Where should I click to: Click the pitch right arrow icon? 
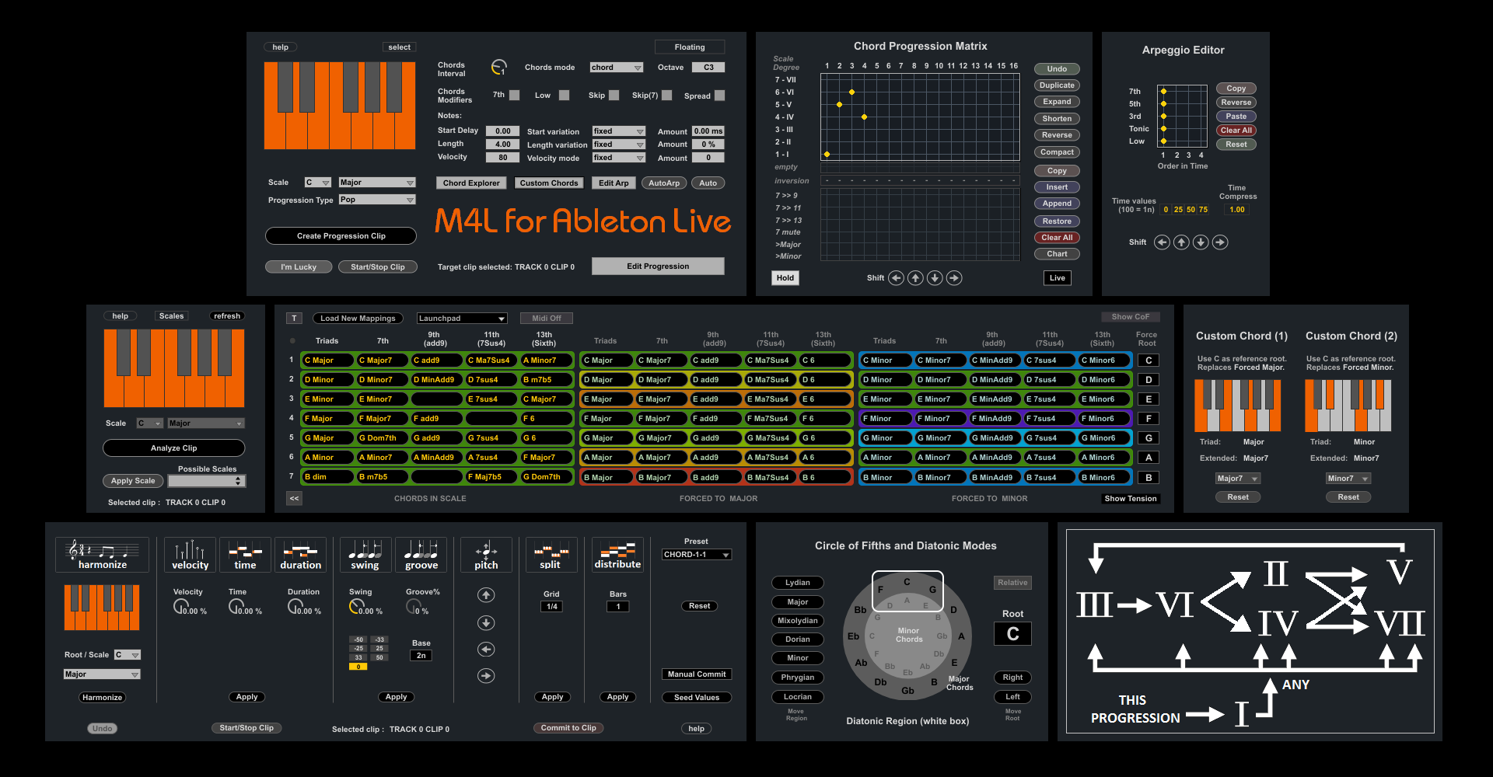point(486,676)
